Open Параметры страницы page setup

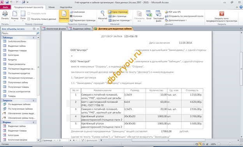pyautogui.click(x=83, y=20)
